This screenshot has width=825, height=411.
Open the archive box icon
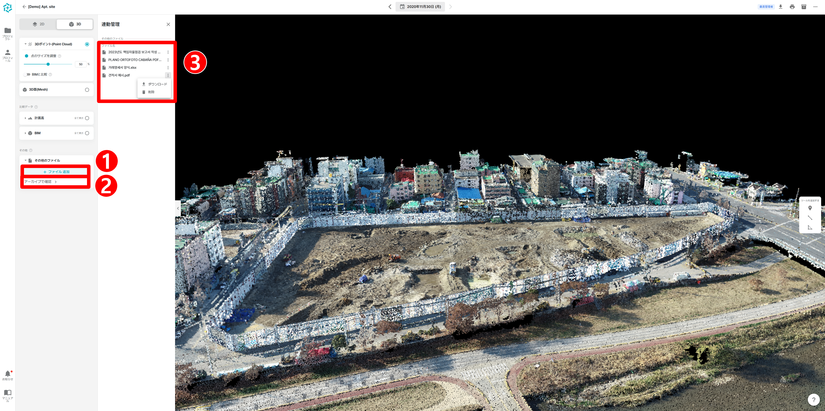(803, 7)
